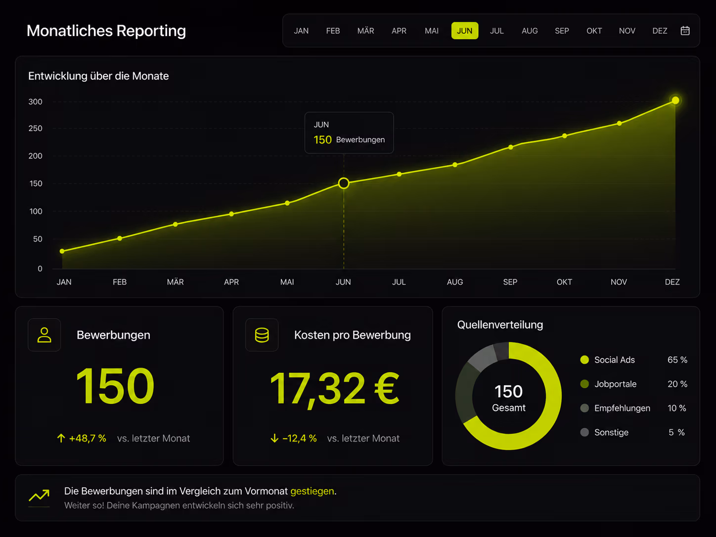The height and width of the screenshot is (537, 716).
Task: Select the JAN month tab
Action: [301, 31]
